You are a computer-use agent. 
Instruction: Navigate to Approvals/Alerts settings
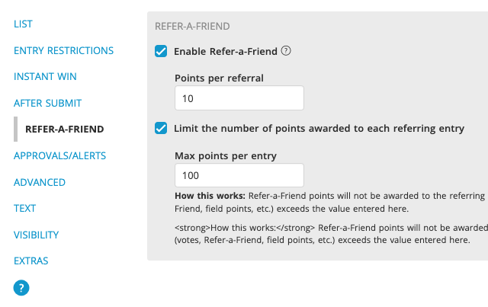pos(59,155)
